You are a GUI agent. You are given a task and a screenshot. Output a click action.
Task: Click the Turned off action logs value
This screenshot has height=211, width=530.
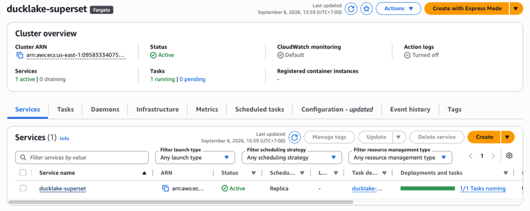click(x=421, y=55)
